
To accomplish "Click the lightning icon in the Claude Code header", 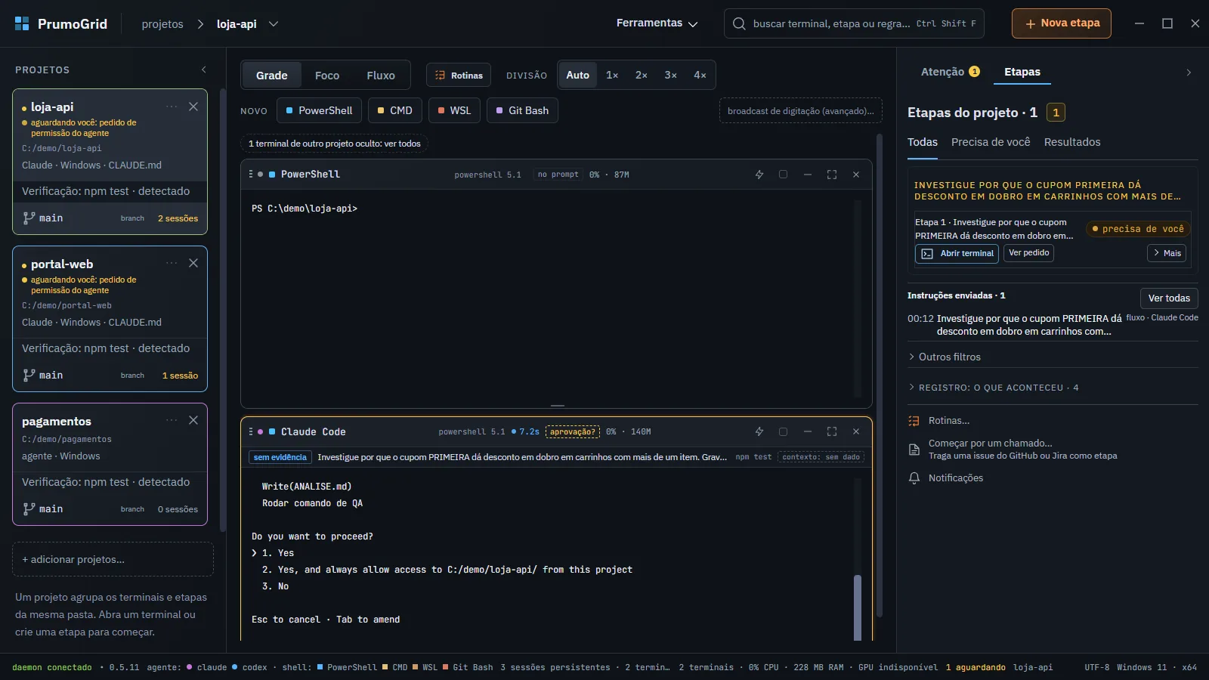I will pos(759,431).
